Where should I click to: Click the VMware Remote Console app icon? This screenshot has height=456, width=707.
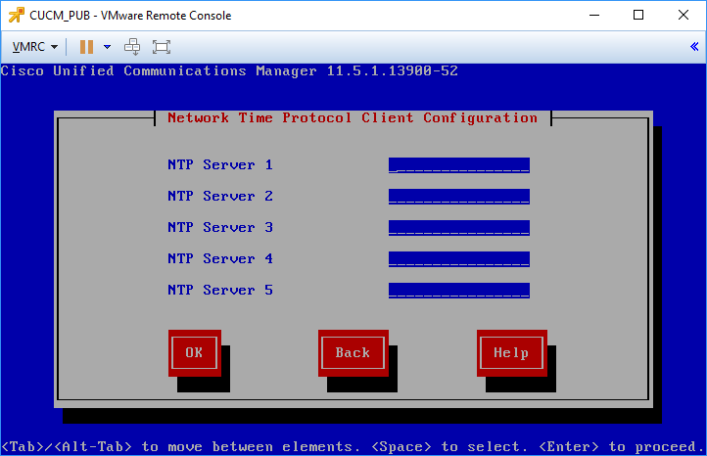[x=17, y=15]
